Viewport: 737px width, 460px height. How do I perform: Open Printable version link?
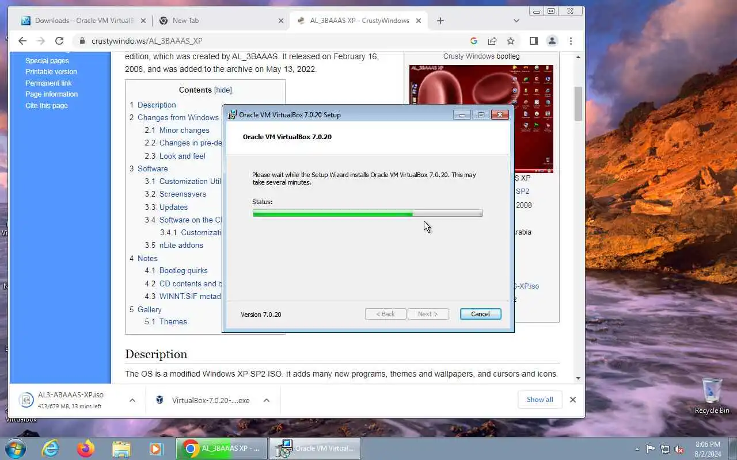click(51, 72)
